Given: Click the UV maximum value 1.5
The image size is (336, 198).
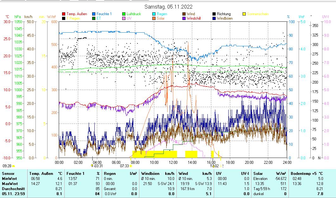Looking at the screenshot, I should (x=247, y=184).
